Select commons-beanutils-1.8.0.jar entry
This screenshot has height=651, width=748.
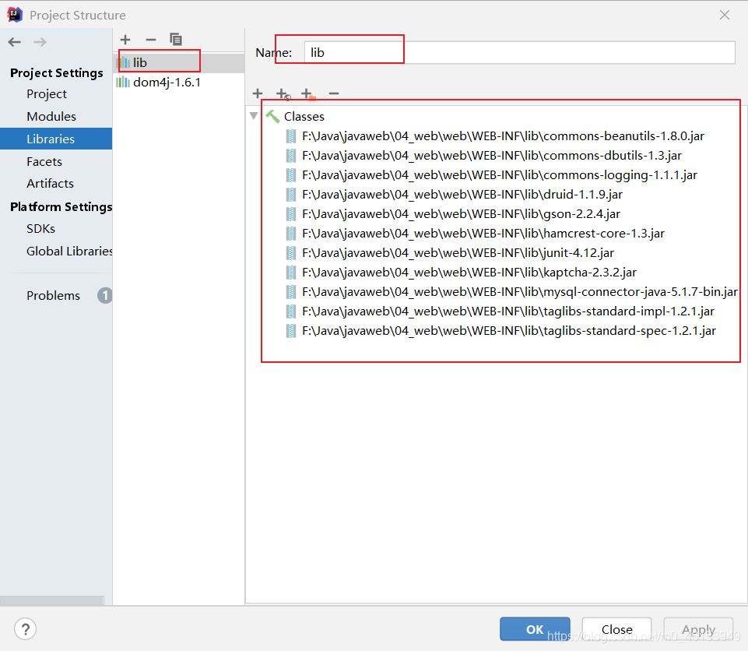pyautogui.click(x=503, y=136)
